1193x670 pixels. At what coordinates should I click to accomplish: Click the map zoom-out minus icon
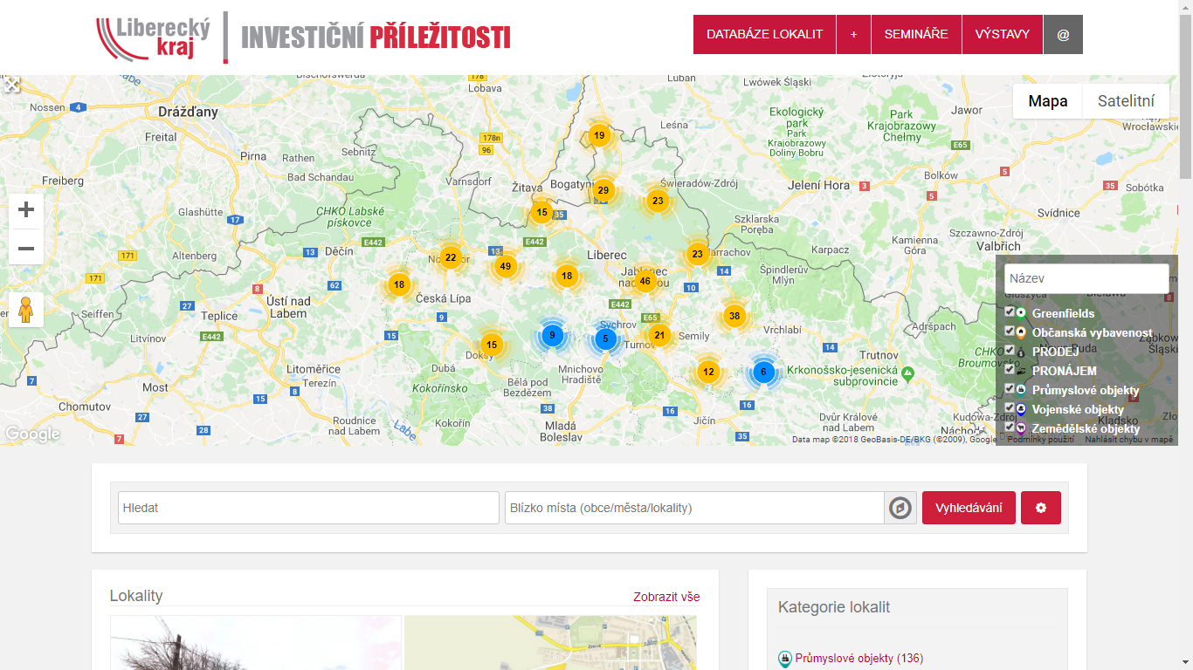(26, 248)
